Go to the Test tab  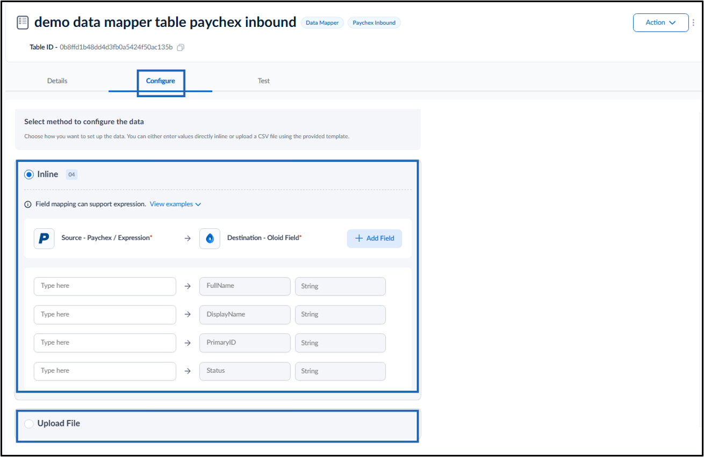point(263,81)
